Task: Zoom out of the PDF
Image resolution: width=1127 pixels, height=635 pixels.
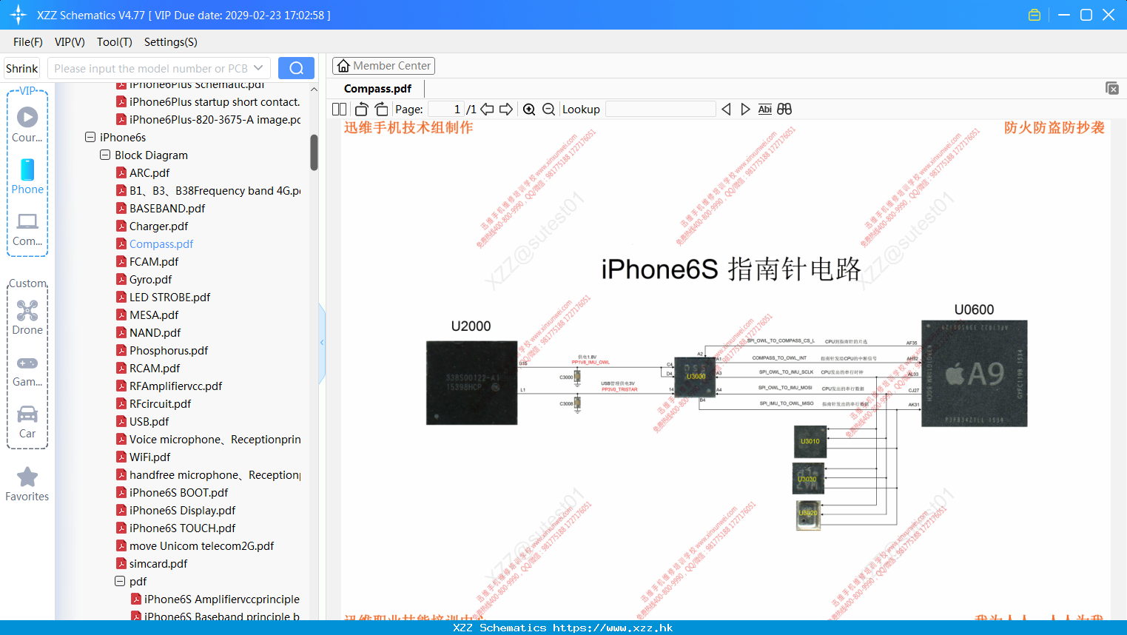Action: coord(548,109)
